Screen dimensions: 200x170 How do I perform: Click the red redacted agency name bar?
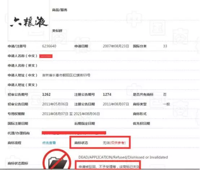pyautogui.click(x=74, y=133)
